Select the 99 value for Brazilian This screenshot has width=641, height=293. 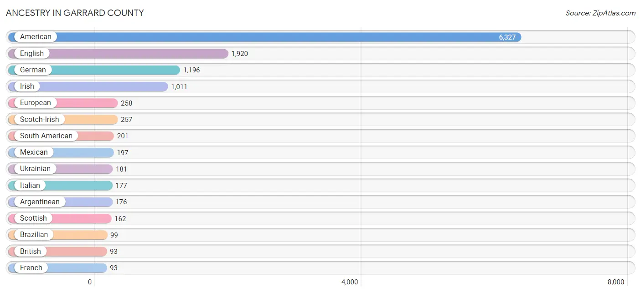[114, 235]
